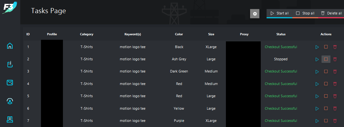
Task: Delete task 1 with trash icon
Action: (335, 47)
